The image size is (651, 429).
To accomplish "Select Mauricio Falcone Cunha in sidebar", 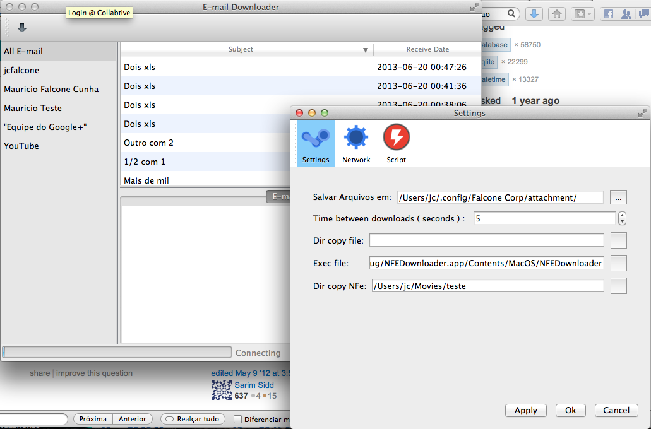I will coord(51,89).
